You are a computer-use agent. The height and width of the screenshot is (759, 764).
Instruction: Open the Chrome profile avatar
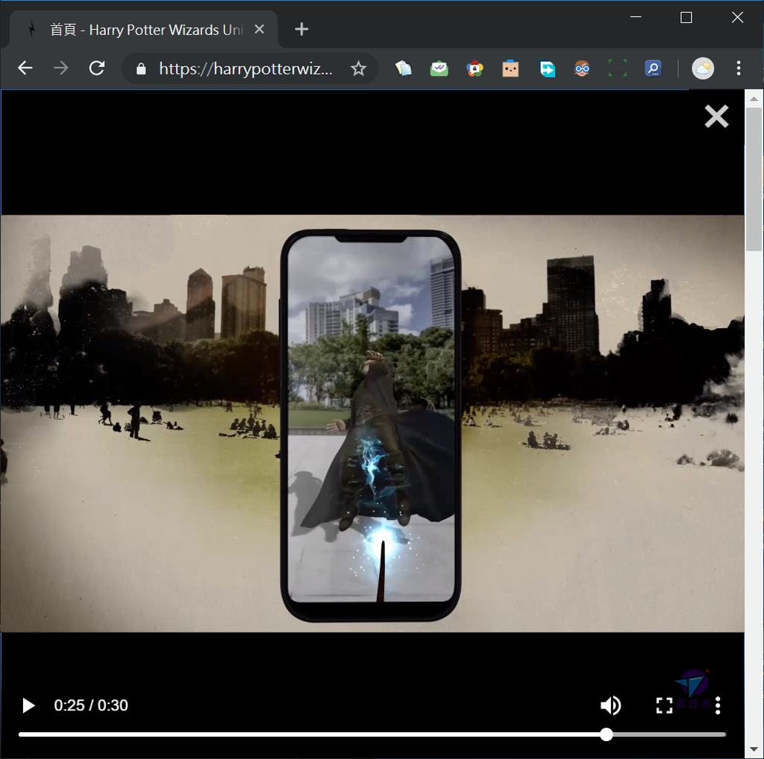[x=703, y=68]
